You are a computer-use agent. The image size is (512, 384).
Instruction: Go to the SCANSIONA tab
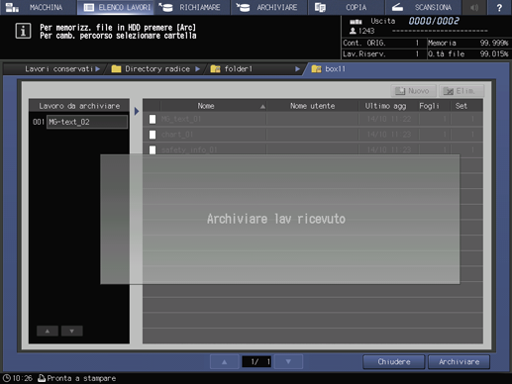point(423,7)
